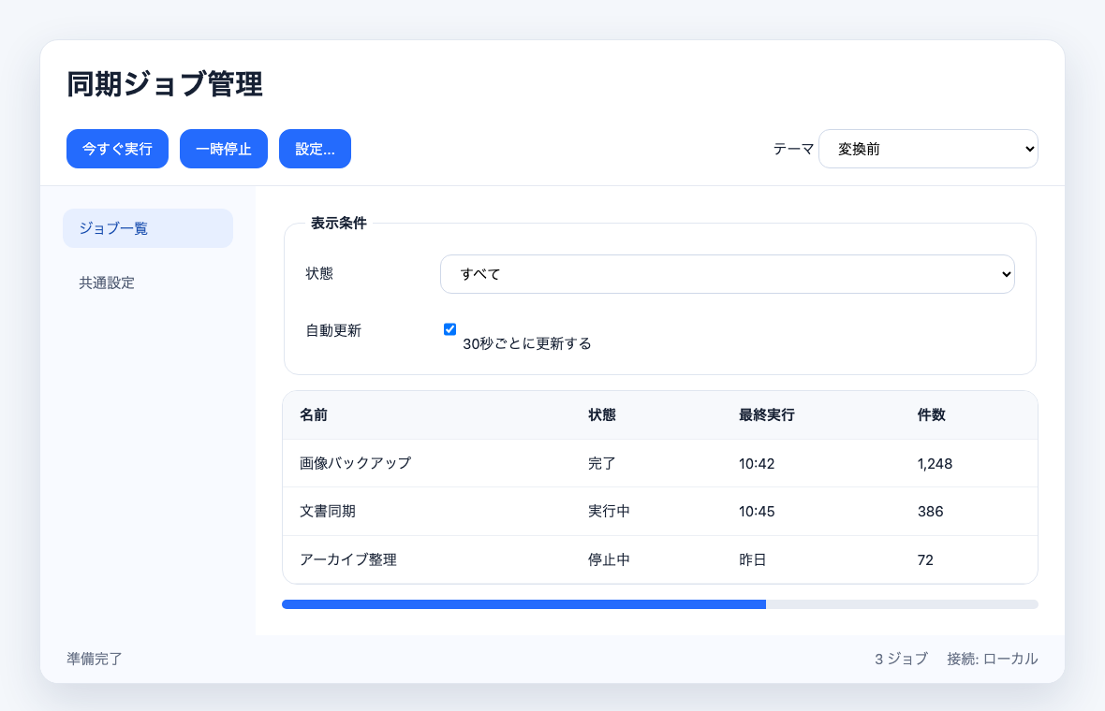Screen dimensions: 1105x711
Task: Toggle the 30秒ごとに更新する checkbox
Action: click(x=449, y=328)
